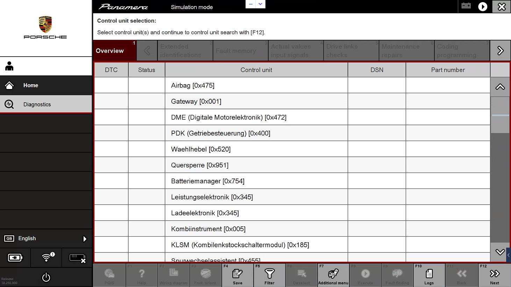Open the F10 Logs
Viewport: 511px width, 287px height.
tap(429, 275)
